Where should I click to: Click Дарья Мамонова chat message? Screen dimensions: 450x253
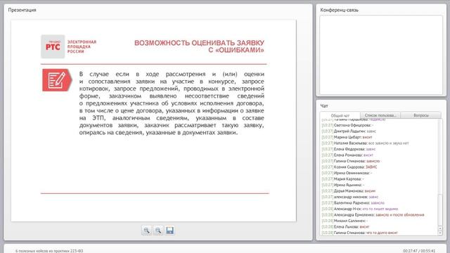[349, 191]
